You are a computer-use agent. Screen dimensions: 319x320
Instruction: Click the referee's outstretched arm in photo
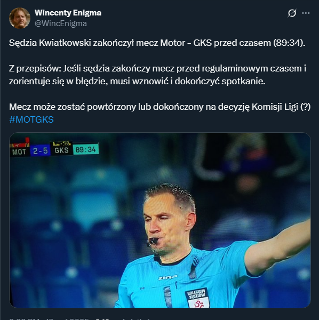279,246
